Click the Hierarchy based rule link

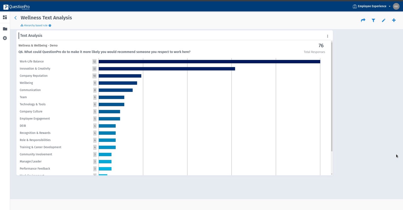click(x=36, y=26)
